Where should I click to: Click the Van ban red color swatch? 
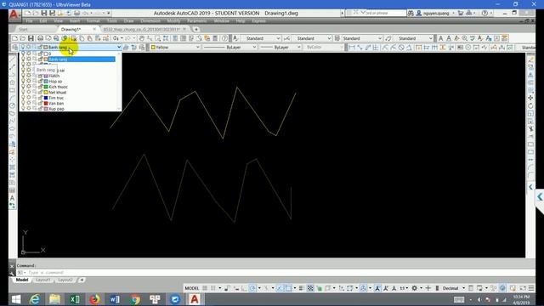(x=45, y=104)
